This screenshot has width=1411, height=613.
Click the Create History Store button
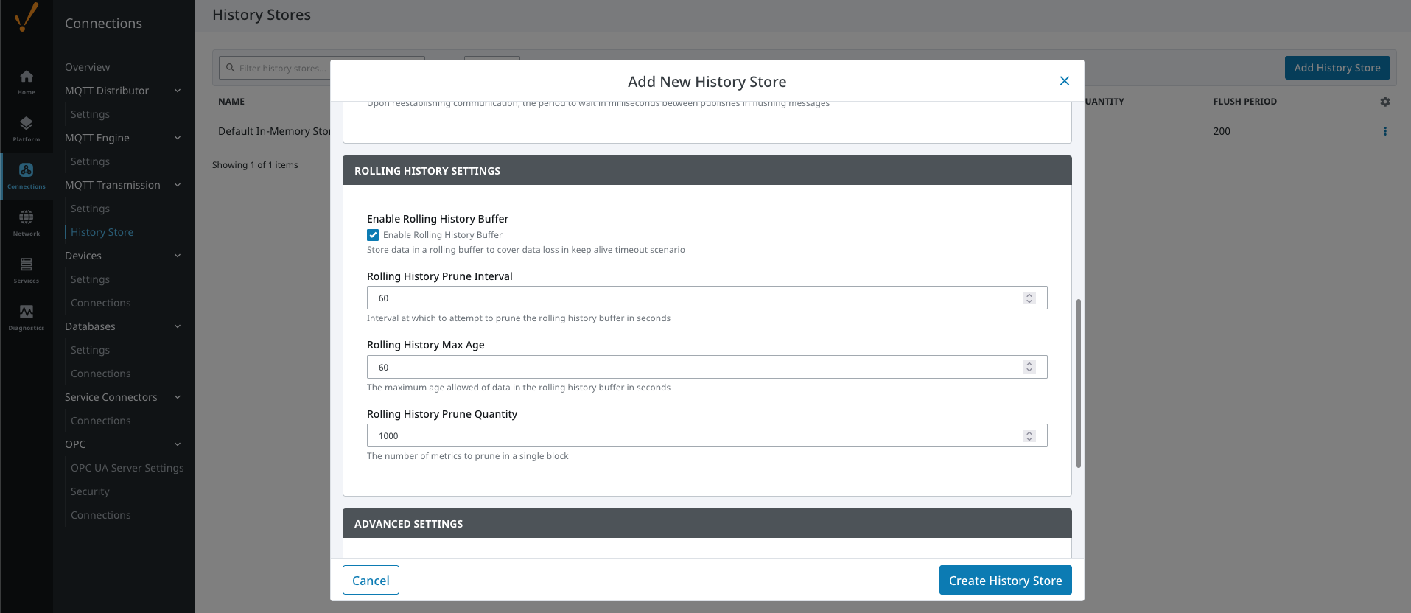[x=1005, y=581]
